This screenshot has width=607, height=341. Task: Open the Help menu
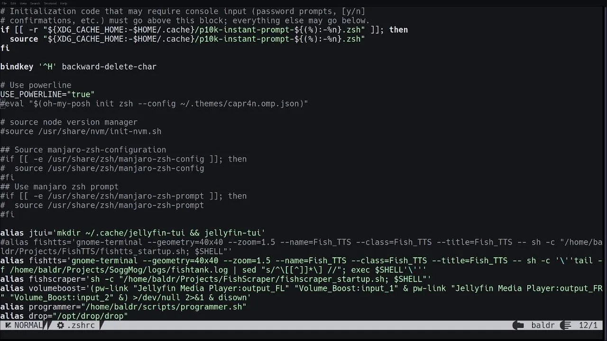click(x=64, y=3)
